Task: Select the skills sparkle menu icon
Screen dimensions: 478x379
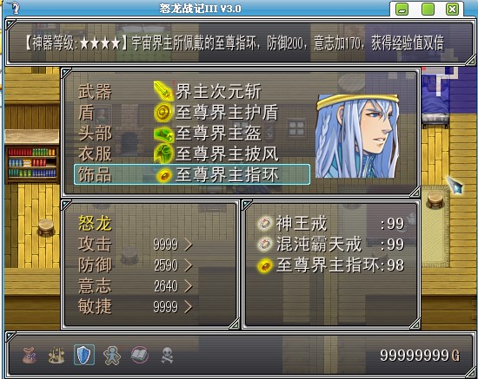Action: click(56, 356)
